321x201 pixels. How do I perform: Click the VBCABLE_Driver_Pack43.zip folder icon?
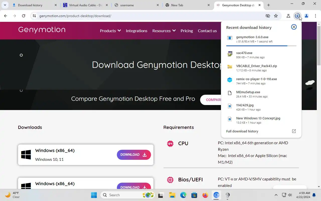[x=229, y=67]
